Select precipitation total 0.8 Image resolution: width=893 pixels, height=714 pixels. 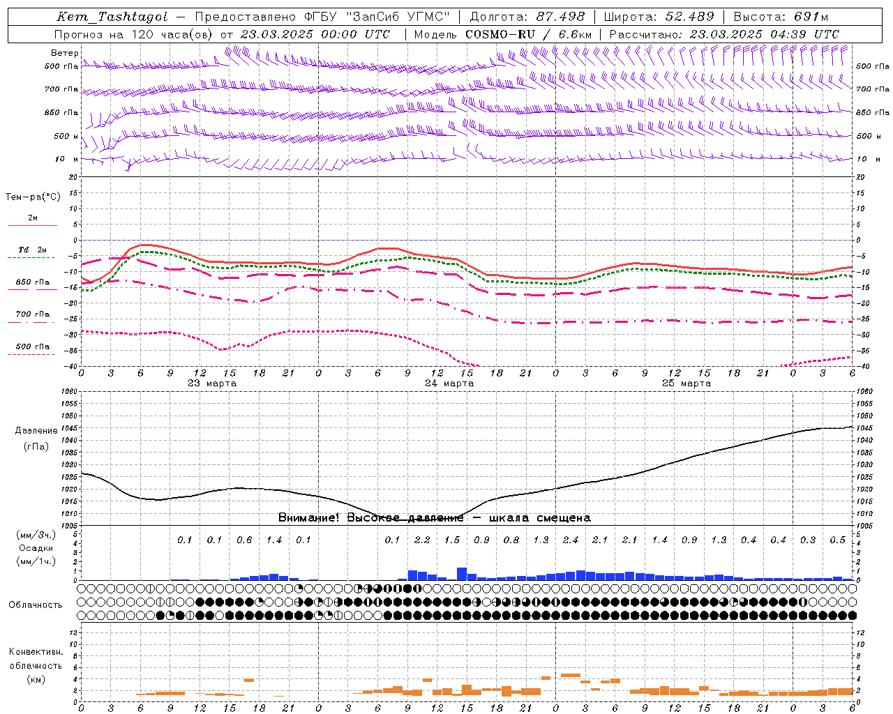pos(511,540)
